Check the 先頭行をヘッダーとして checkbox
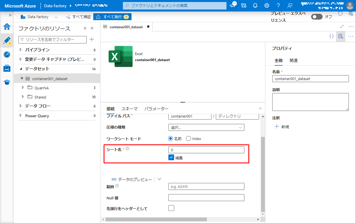 (x=171, y=208)
